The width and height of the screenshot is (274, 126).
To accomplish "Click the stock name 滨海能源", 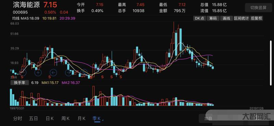I will click(26, 5).
